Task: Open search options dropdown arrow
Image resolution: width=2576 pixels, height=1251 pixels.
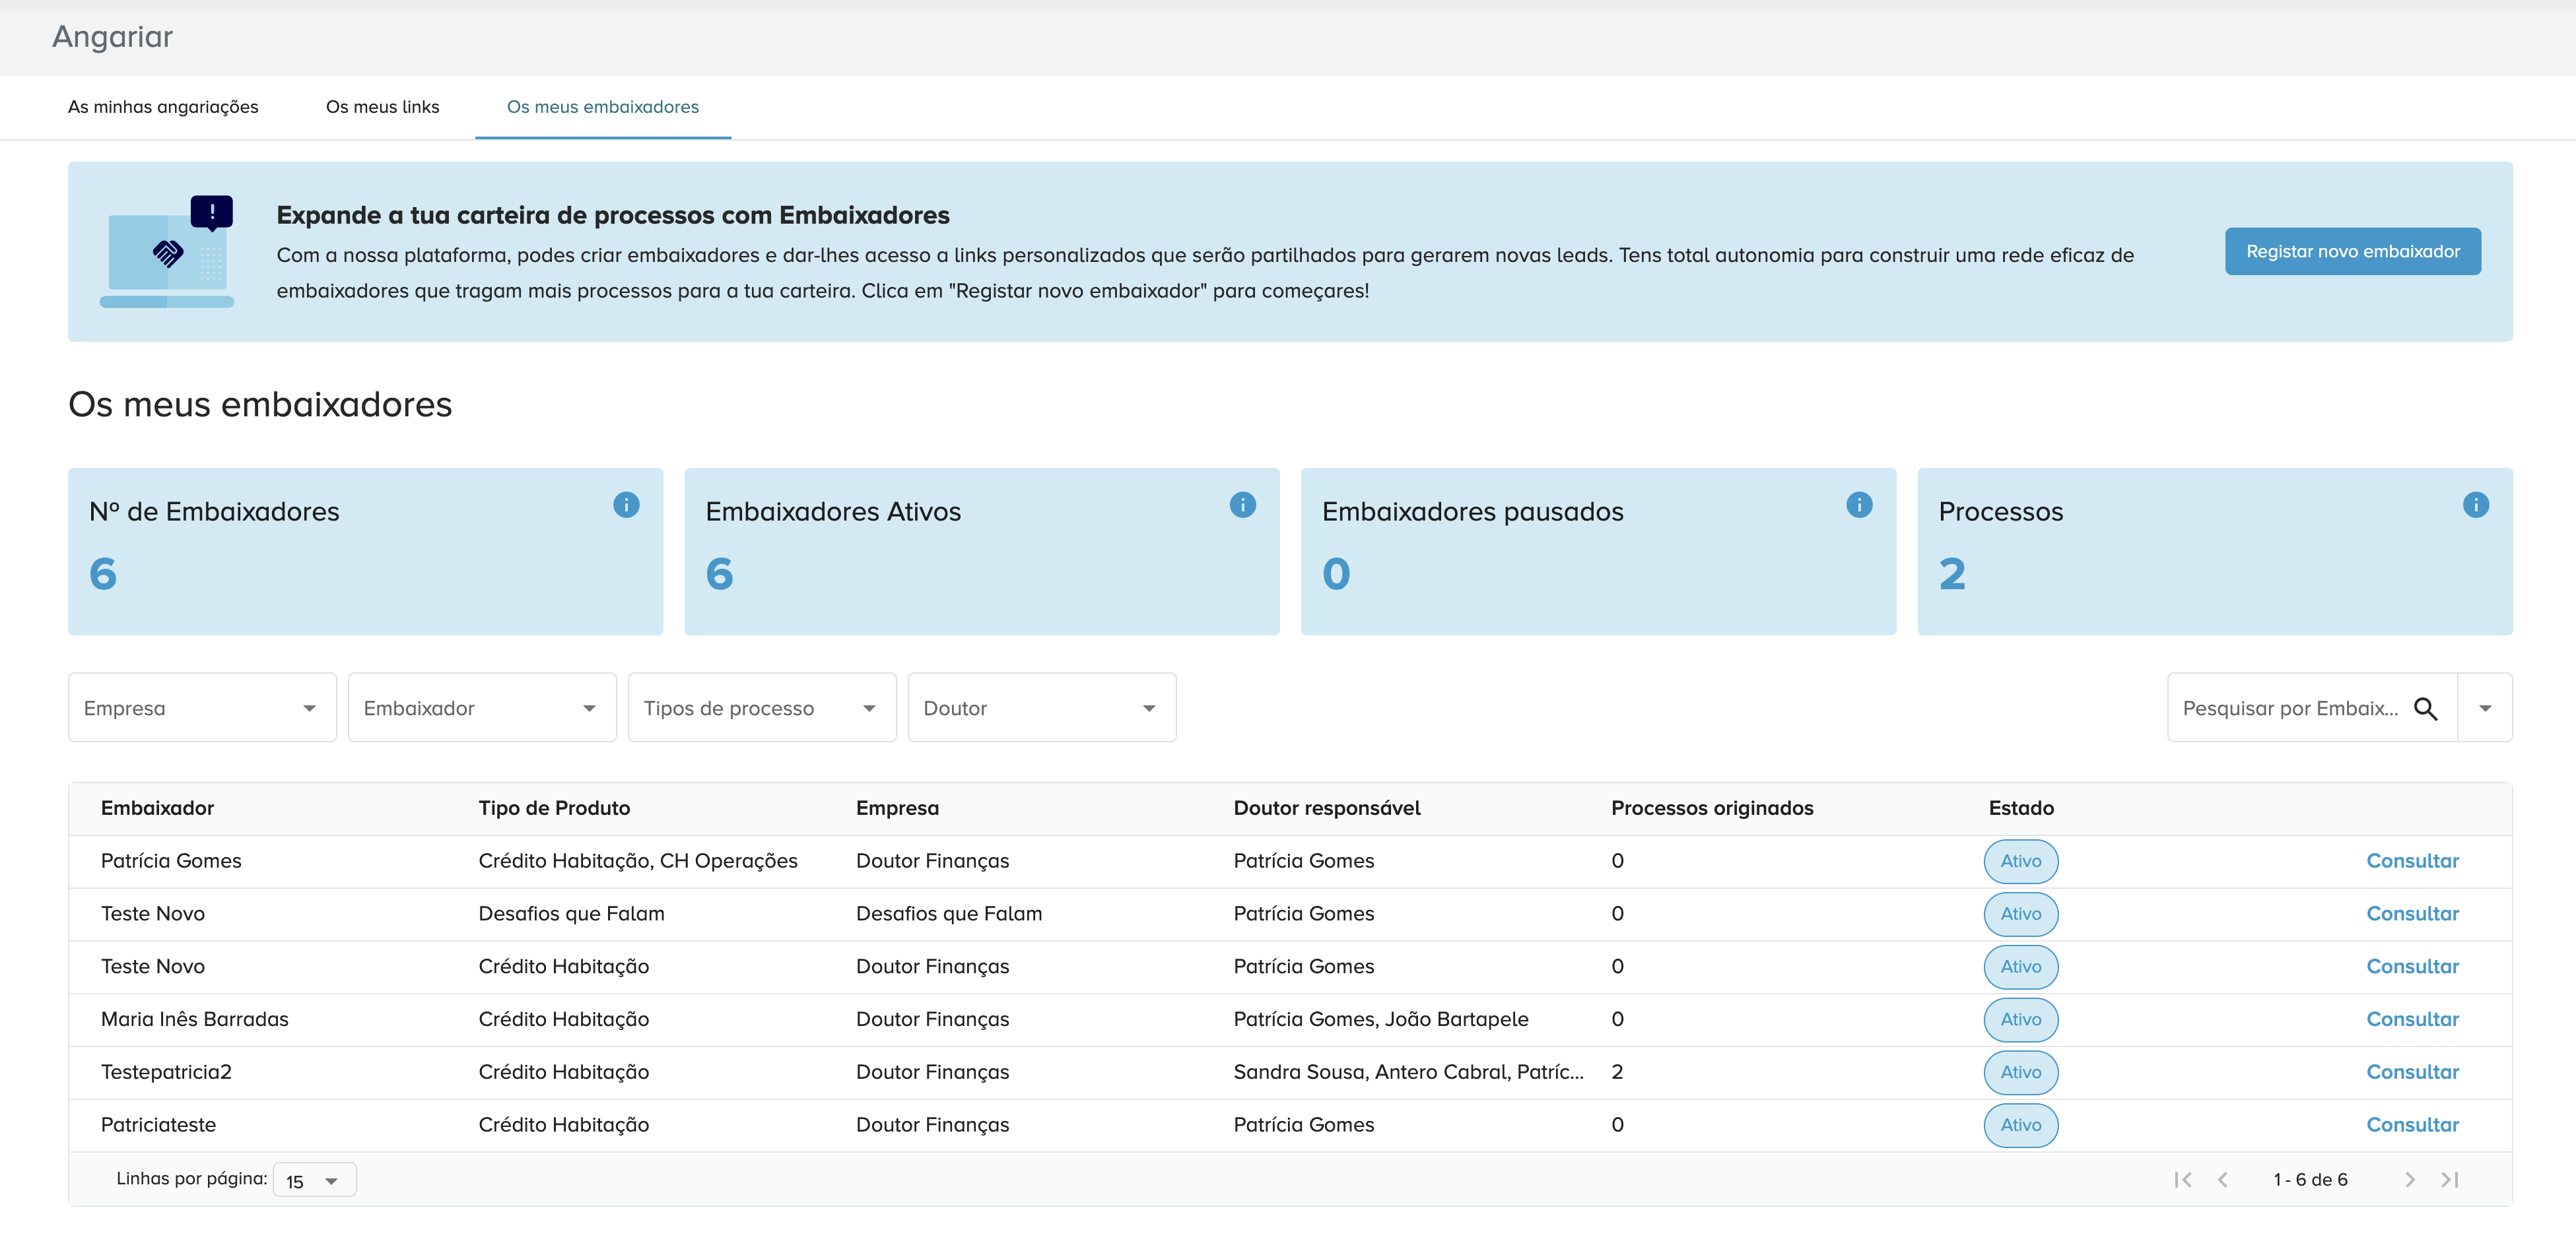Action: click(2485, 709)
